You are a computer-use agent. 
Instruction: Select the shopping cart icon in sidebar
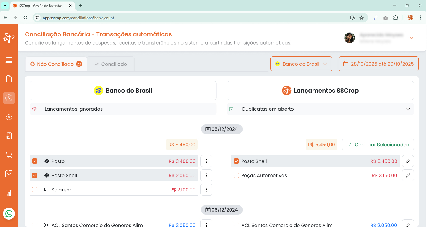point(9,155)
